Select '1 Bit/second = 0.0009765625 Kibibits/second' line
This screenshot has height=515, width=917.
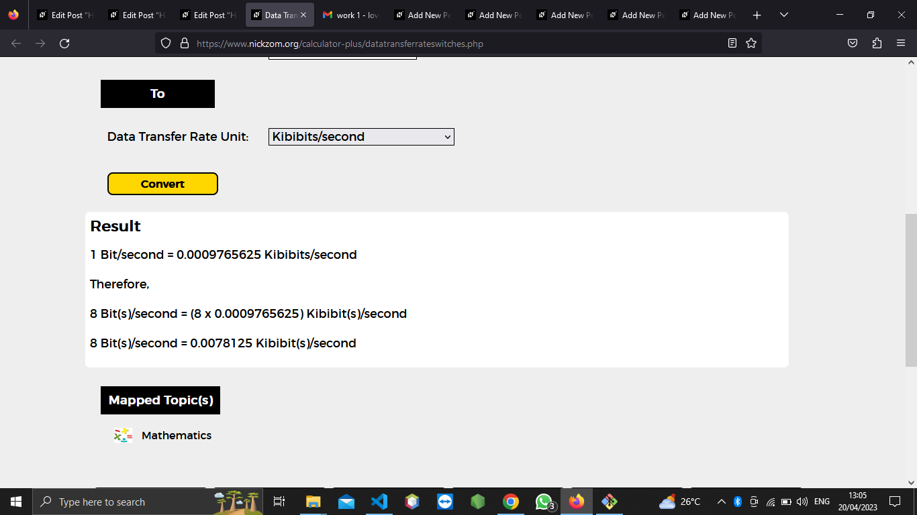pyautogui.click(x=224, y=255)
